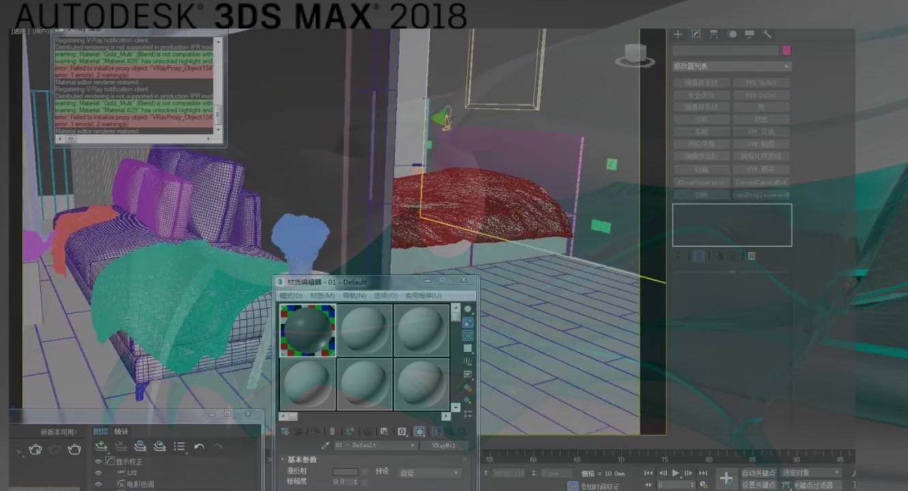Click the Sample Type sphere icon in Material Editor
Viewport: 908px width, 491px height.
pos(468,309)
